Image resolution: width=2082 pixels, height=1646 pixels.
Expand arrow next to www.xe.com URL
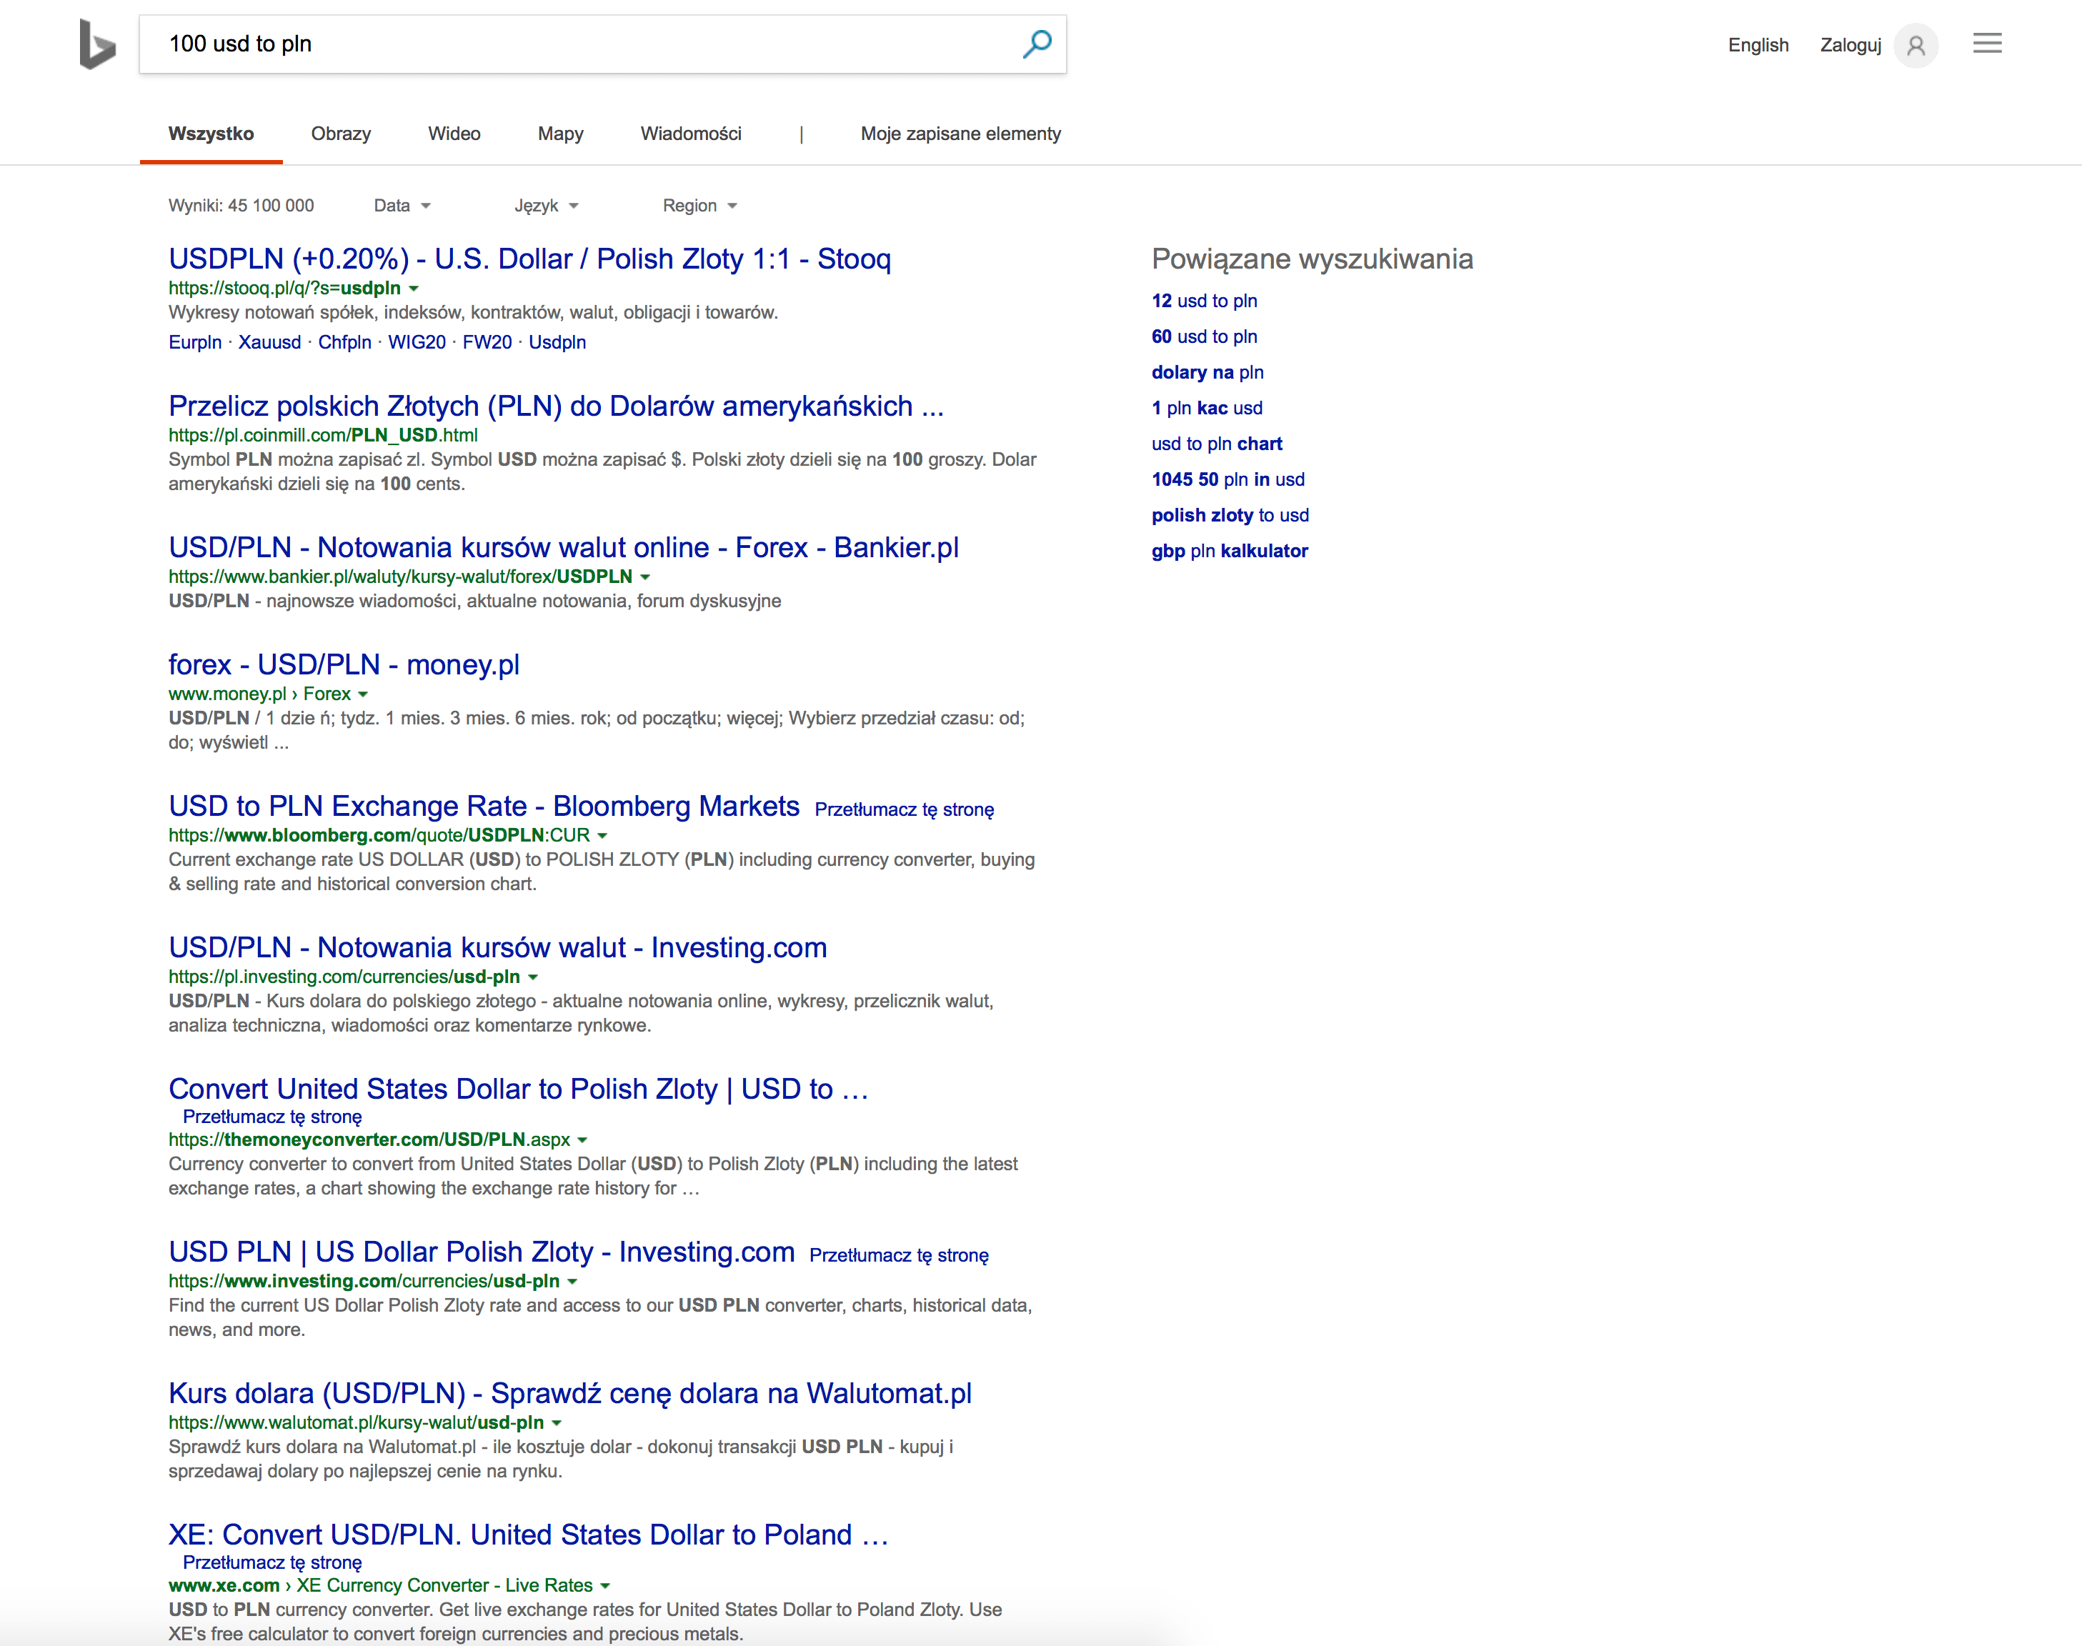point(605,1585)
